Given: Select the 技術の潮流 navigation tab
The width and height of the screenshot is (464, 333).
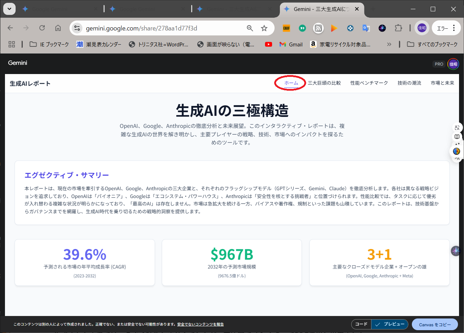Looking at the screenshot, I should [x=409, y=83].
